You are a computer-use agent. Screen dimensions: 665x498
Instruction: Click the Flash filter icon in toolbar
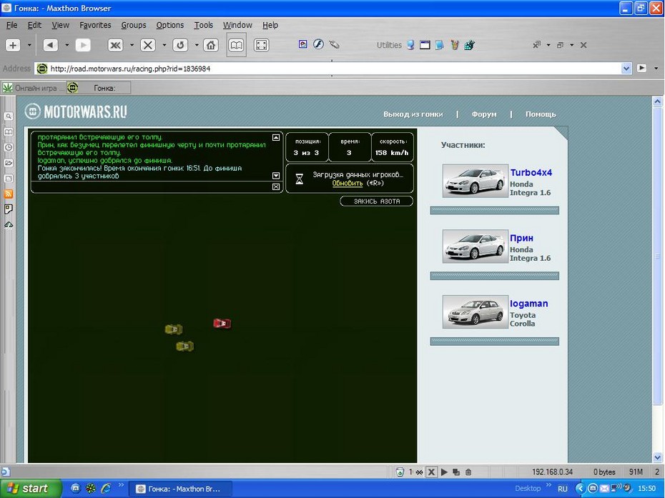pos(318,44)
